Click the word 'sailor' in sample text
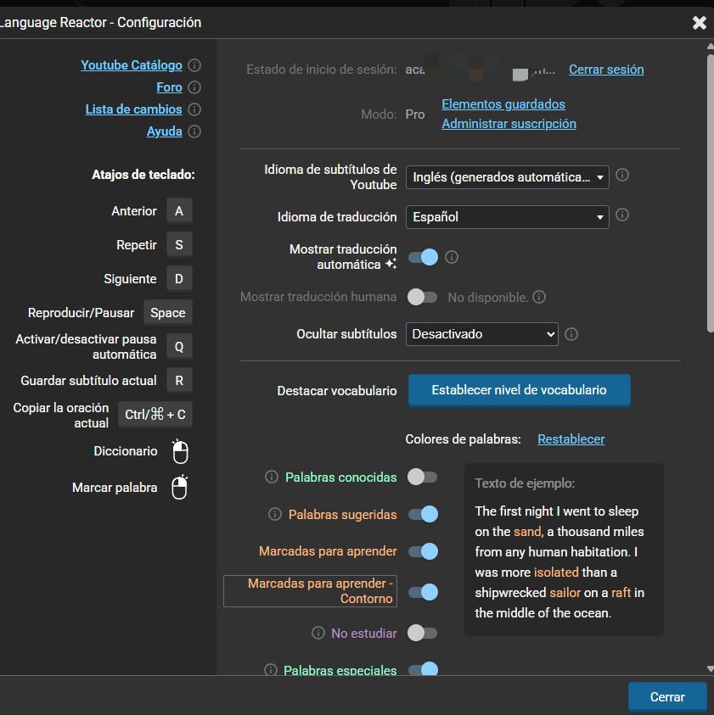 point(565,592)
